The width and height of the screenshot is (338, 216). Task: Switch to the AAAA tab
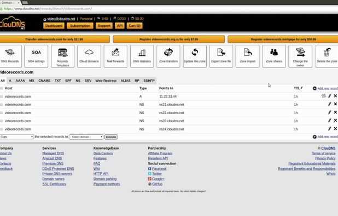(20, 81)
